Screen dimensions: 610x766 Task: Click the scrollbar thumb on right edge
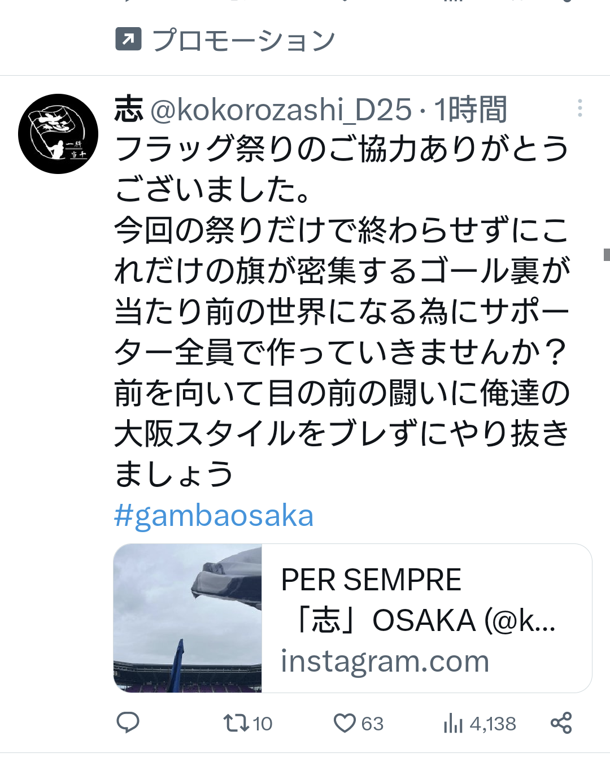[607, 254]
